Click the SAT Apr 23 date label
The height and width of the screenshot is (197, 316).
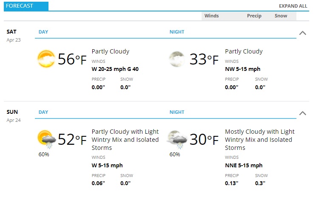14,36
